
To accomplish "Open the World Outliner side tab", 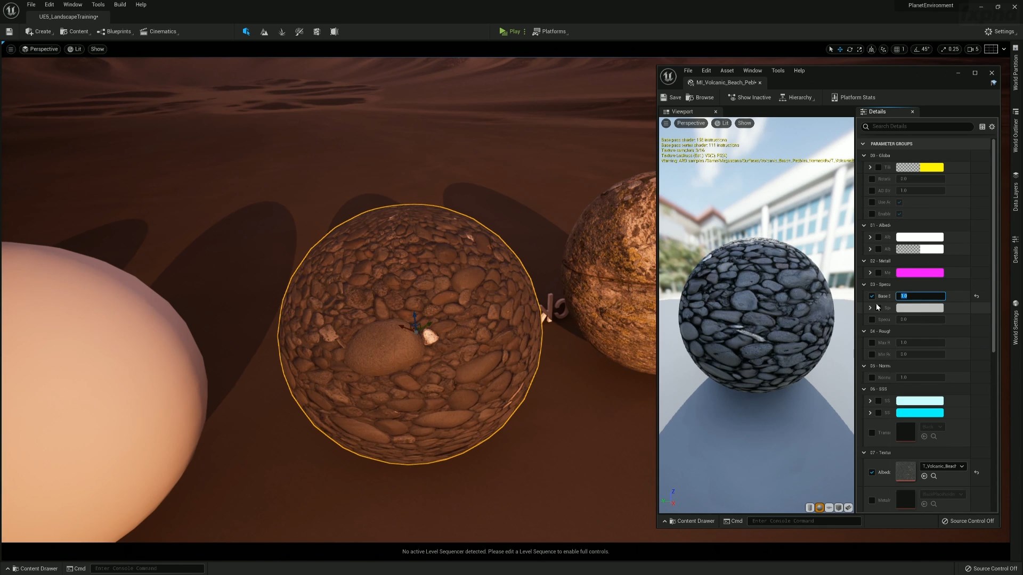I will click(1016, 131).
